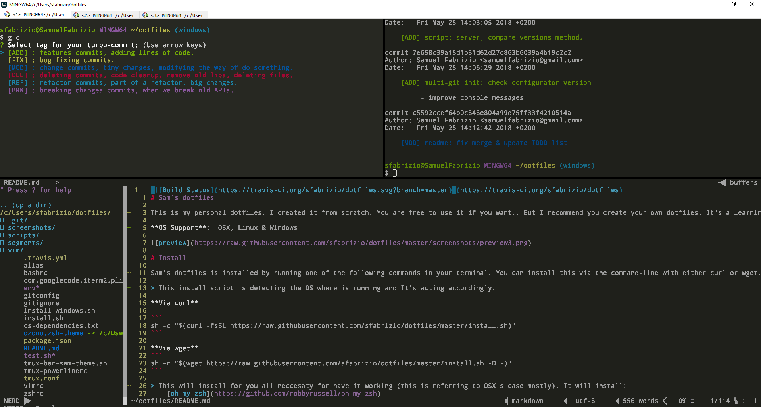Click the git icon on tab <3>
The width and height of the screenshot is (761, 407).
tap(145, 15)
